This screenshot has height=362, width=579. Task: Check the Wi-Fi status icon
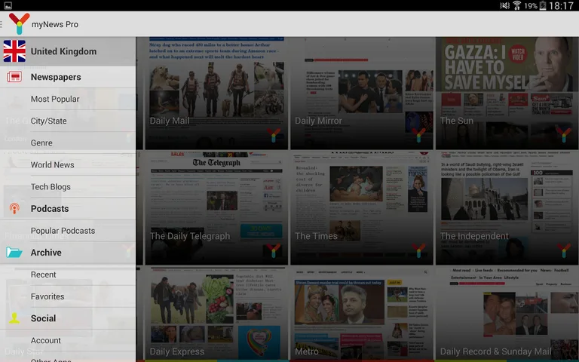517,5
